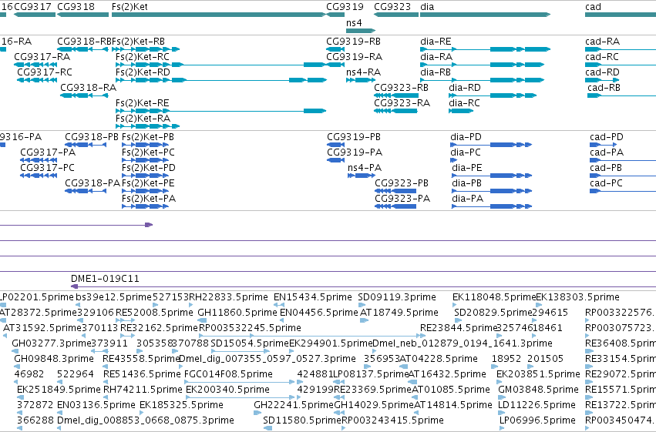Image resolution: width=656 pixels, height=432 pixels.
Task: Click protein ns4-PA
Action: point(365,168)
